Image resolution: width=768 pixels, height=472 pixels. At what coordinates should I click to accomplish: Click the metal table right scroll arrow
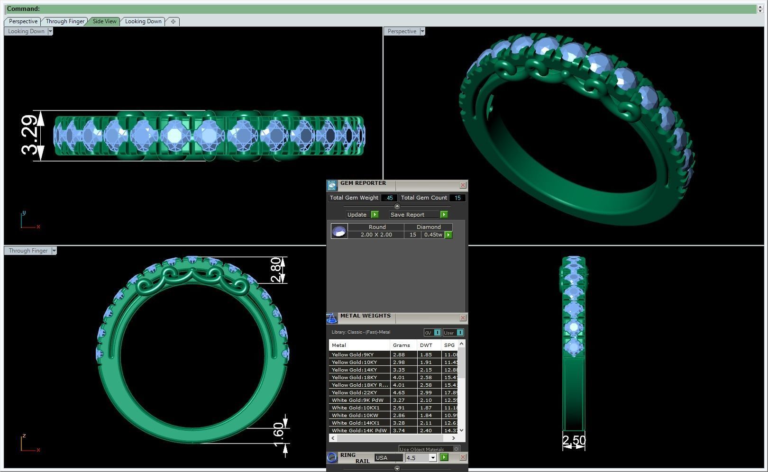pyautogui.click(x=453, y=438)
